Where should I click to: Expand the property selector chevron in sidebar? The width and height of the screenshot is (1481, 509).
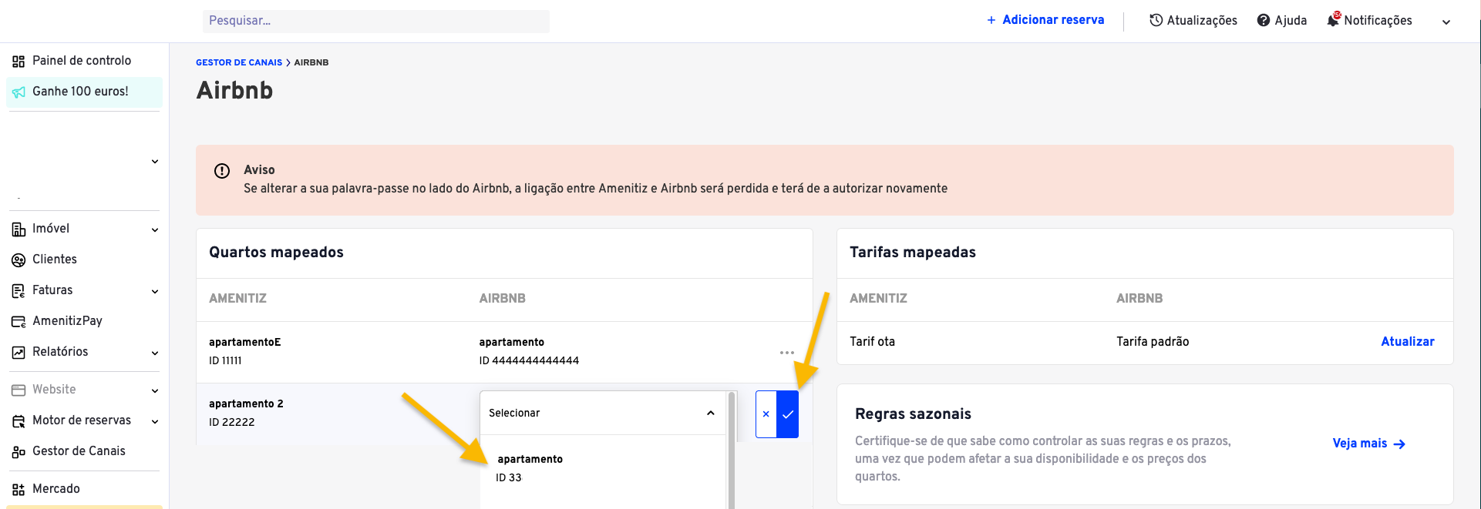[x=155, y=162]
